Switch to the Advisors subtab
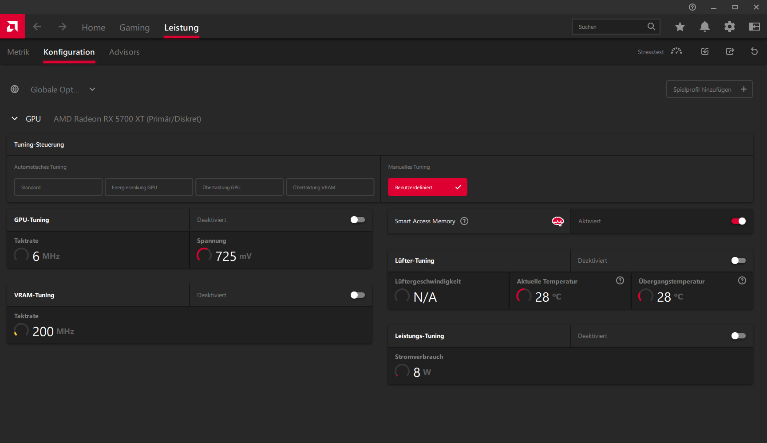The width and height of the screenshot is (767, 443). (124, 52)
